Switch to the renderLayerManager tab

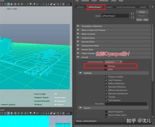pos(126,7)
